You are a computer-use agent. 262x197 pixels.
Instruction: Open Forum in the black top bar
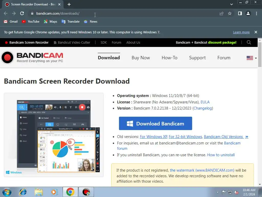(x=116, y=43)
